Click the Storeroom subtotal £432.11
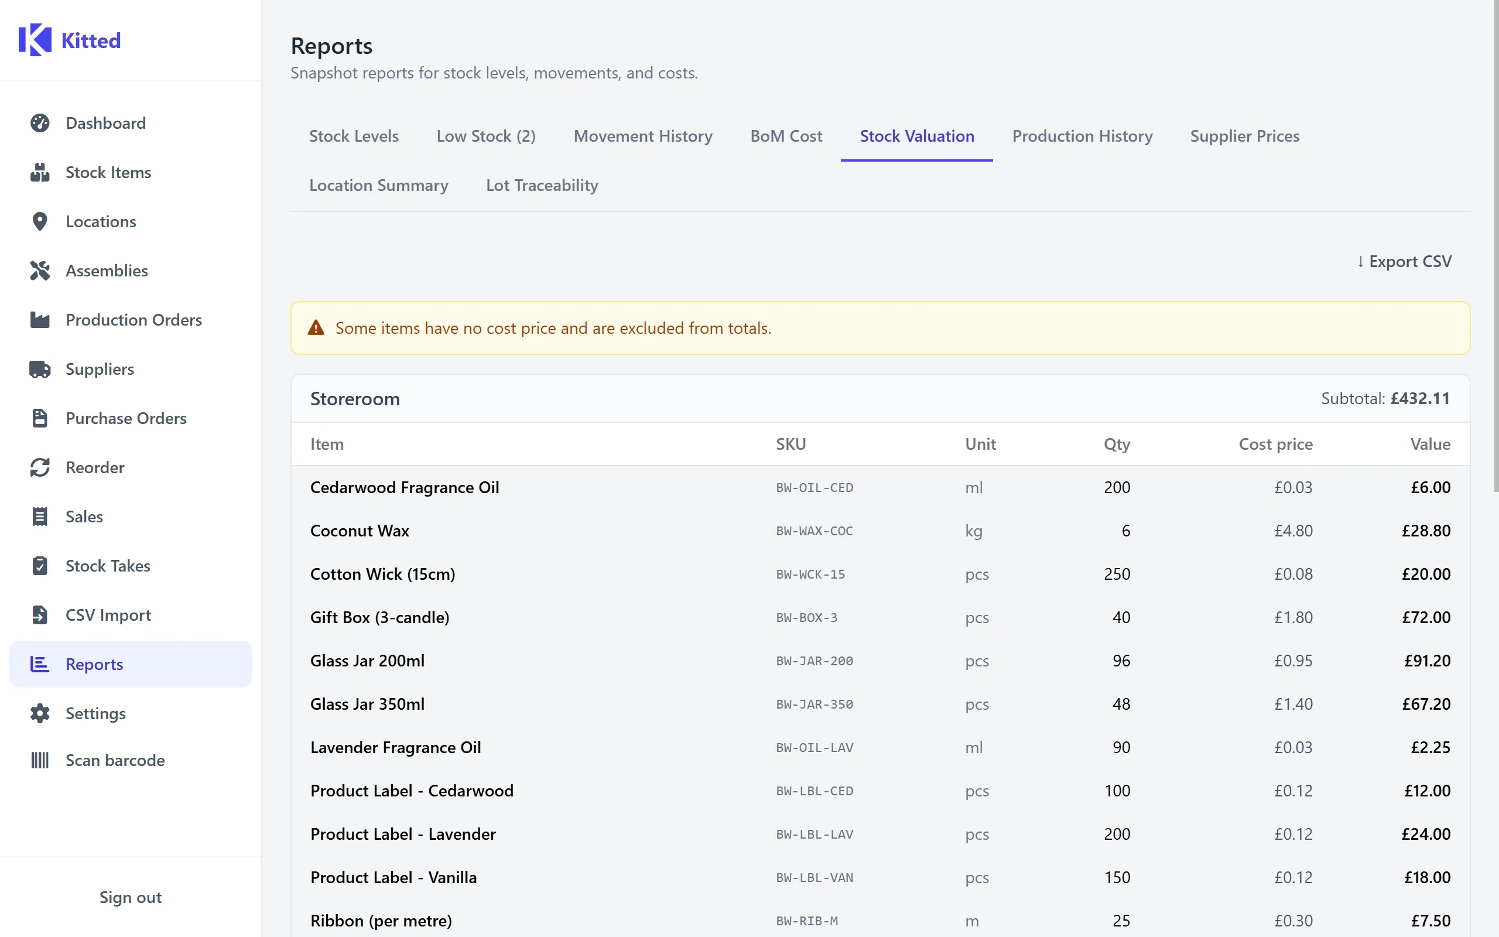The width and height of the screenshot is (1499, 937). pos(1385,398)
